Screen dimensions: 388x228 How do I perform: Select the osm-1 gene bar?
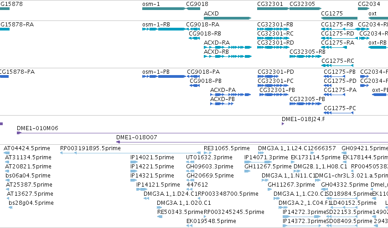pos(164,9)
